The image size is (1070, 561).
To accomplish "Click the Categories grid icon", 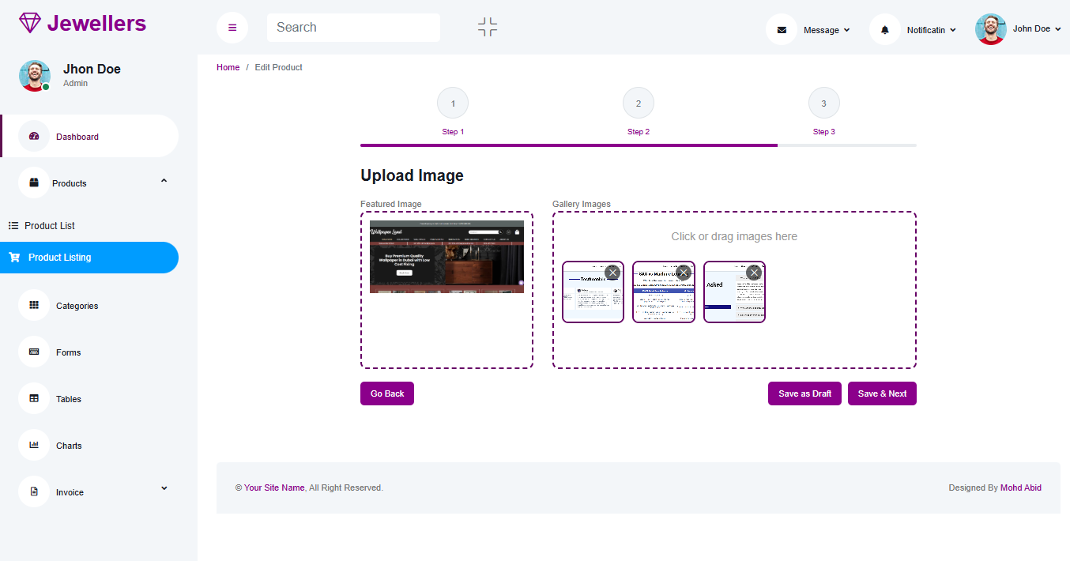I will pyautogui.click(x=34, y=305).
